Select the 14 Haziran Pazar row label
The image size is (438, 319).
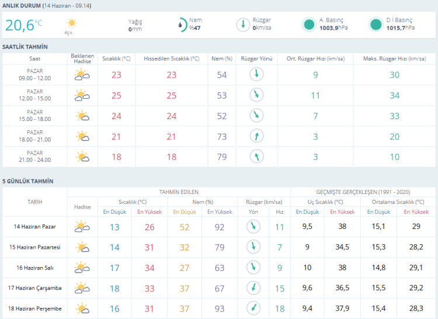[34, 227]
